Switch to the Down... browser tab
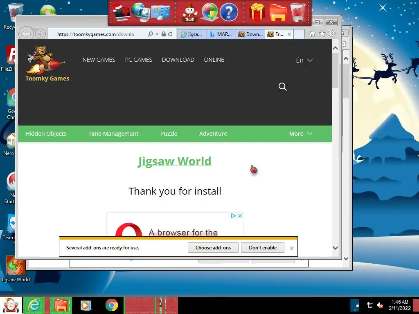The width and height of the screenshot is (419, 314). point(250,34)
